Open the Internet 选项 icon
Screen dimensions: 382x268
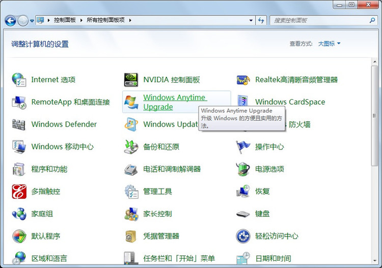click(19, 80)
